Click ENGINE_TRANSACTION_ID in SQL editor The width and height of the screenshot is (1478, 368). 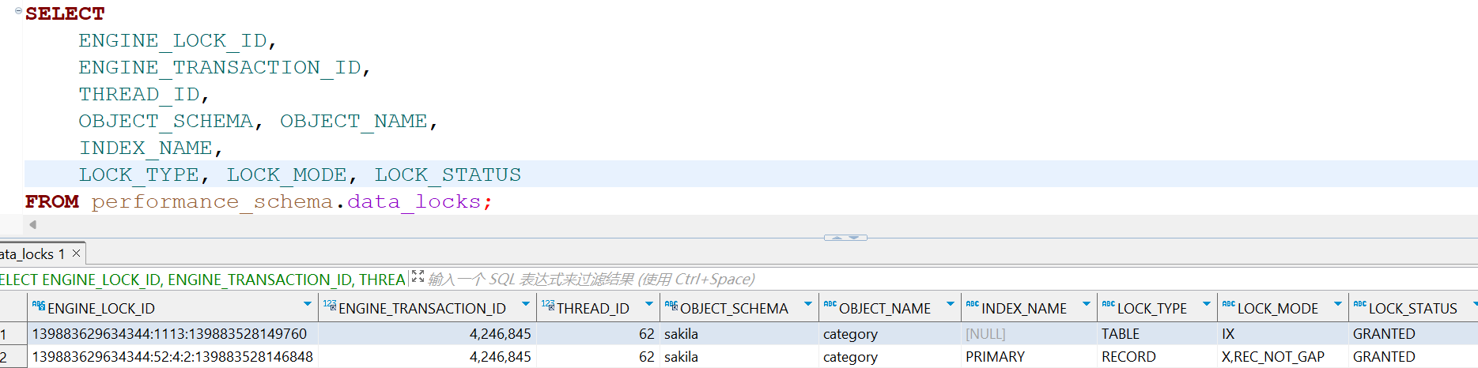(x=220, y=68)
